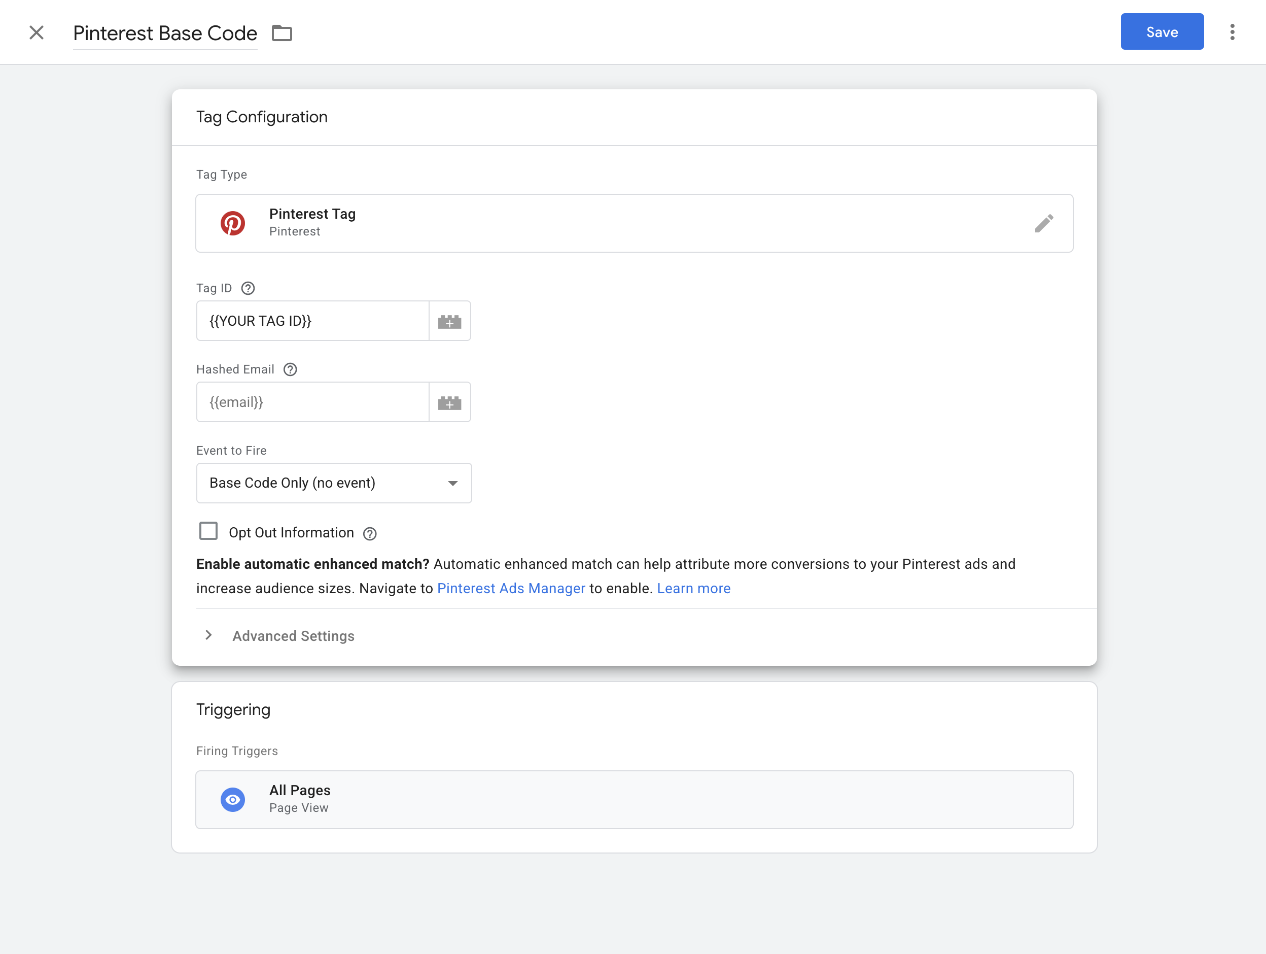This screenshot has height=954, width=1266.
Task: Open the Pinterest Ads Manager link
Action: (511, 588)
